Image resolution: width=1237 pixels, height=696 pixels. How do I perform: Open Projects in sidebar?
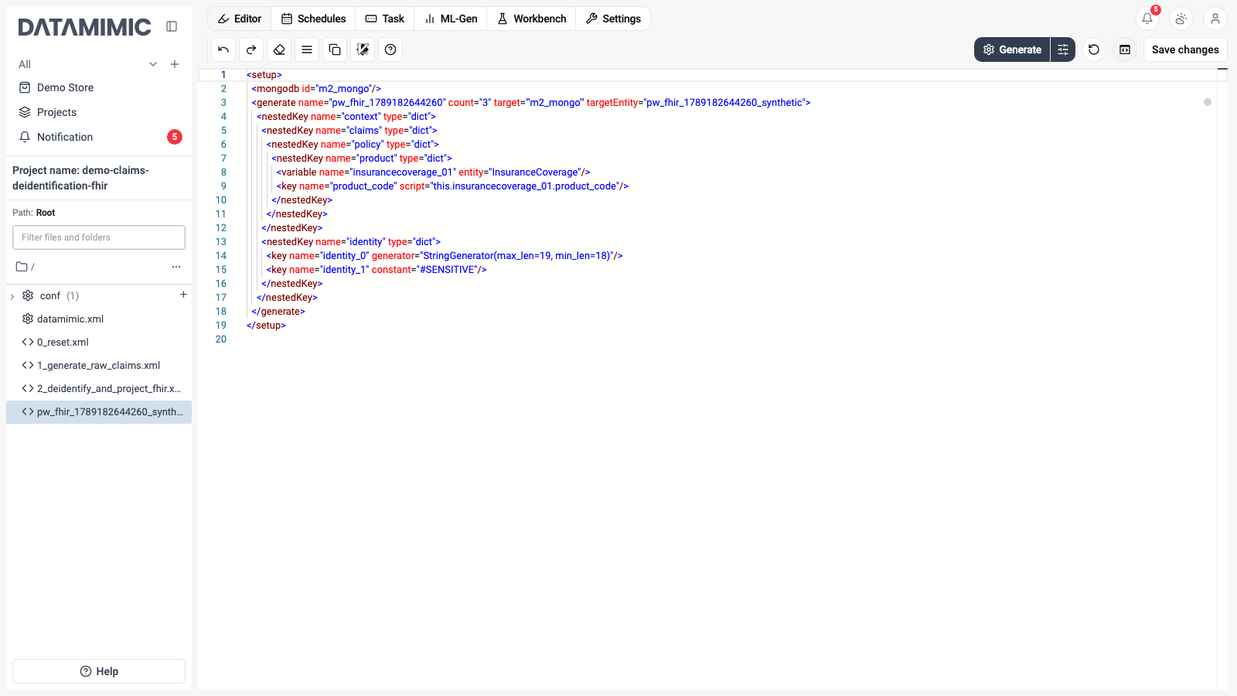(99, 112)
